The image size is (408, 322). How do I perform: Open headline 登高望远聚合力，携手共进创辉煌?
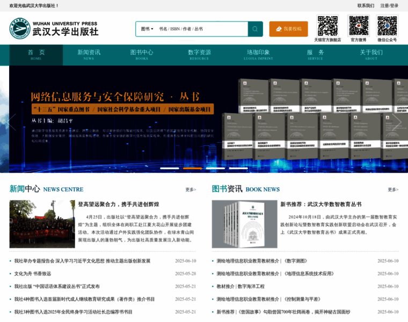(119, 204)
